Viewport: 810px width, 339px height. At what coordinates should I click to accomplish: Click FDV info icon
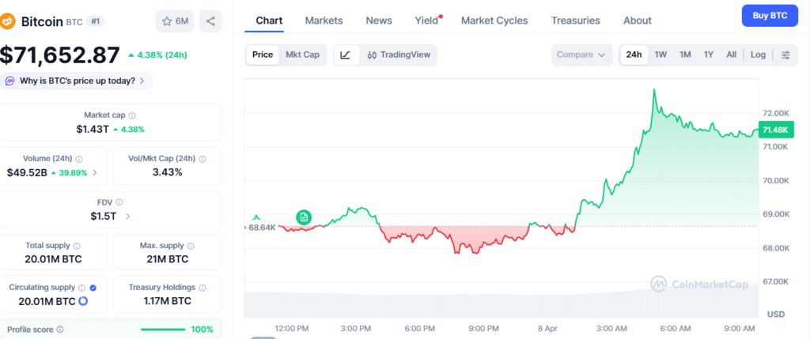119,202
